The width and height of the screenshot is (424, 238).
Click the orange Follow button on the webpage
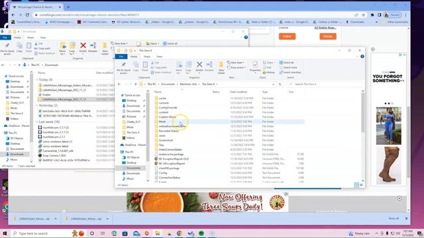click(x=287, y=36)
